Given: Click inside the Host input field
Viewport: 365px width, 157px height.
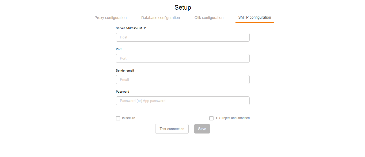Looking at the screenshot, I should (183, 37).
